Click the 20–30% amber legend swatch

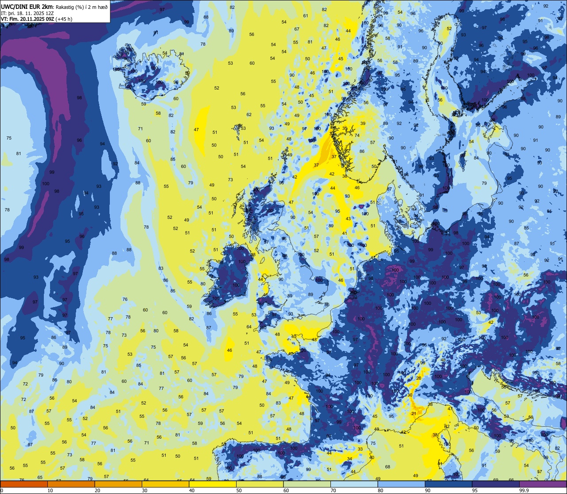click(x=118, y=484)
